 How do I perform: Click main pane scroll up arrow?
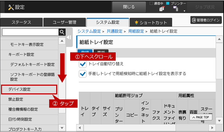219,39
